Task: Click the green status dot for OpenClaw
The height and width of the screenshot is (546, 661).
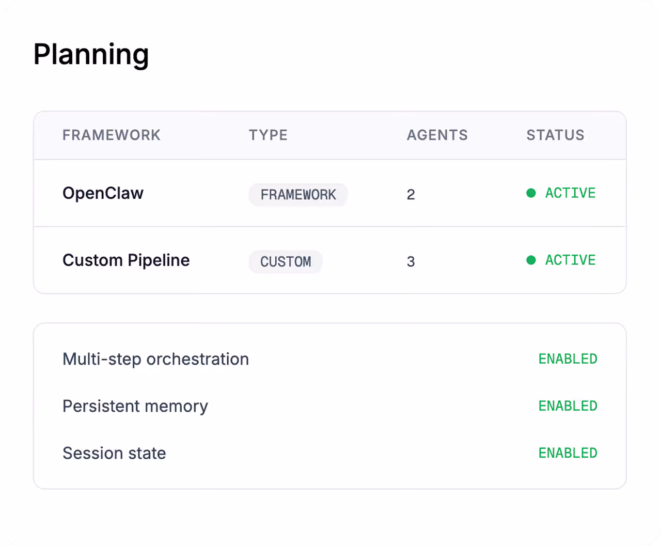Action: [531, 193]
